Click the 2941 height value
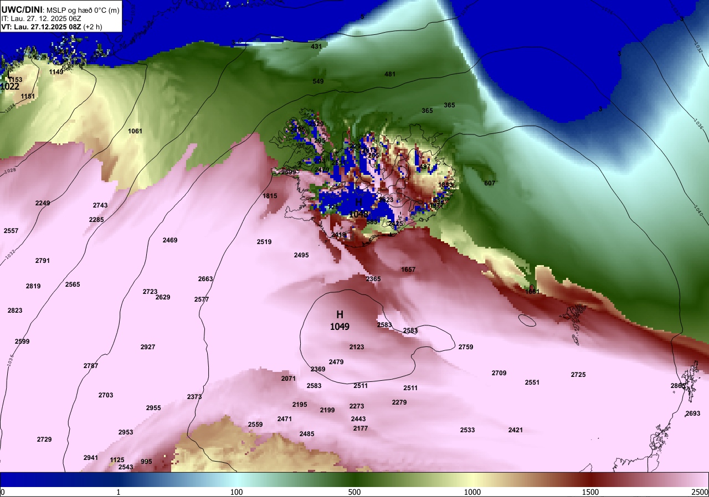Image resolution: width=709 pixels, height=497 pixels. coord(91,458)
